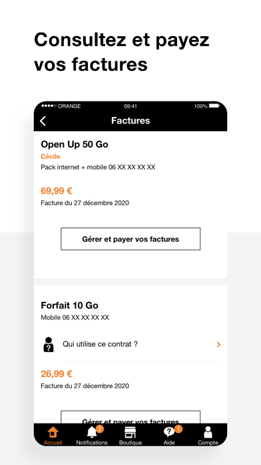Click the partially hidden 'Gérer et payer' button
This screenshot has height=465, width=261.
130,417
